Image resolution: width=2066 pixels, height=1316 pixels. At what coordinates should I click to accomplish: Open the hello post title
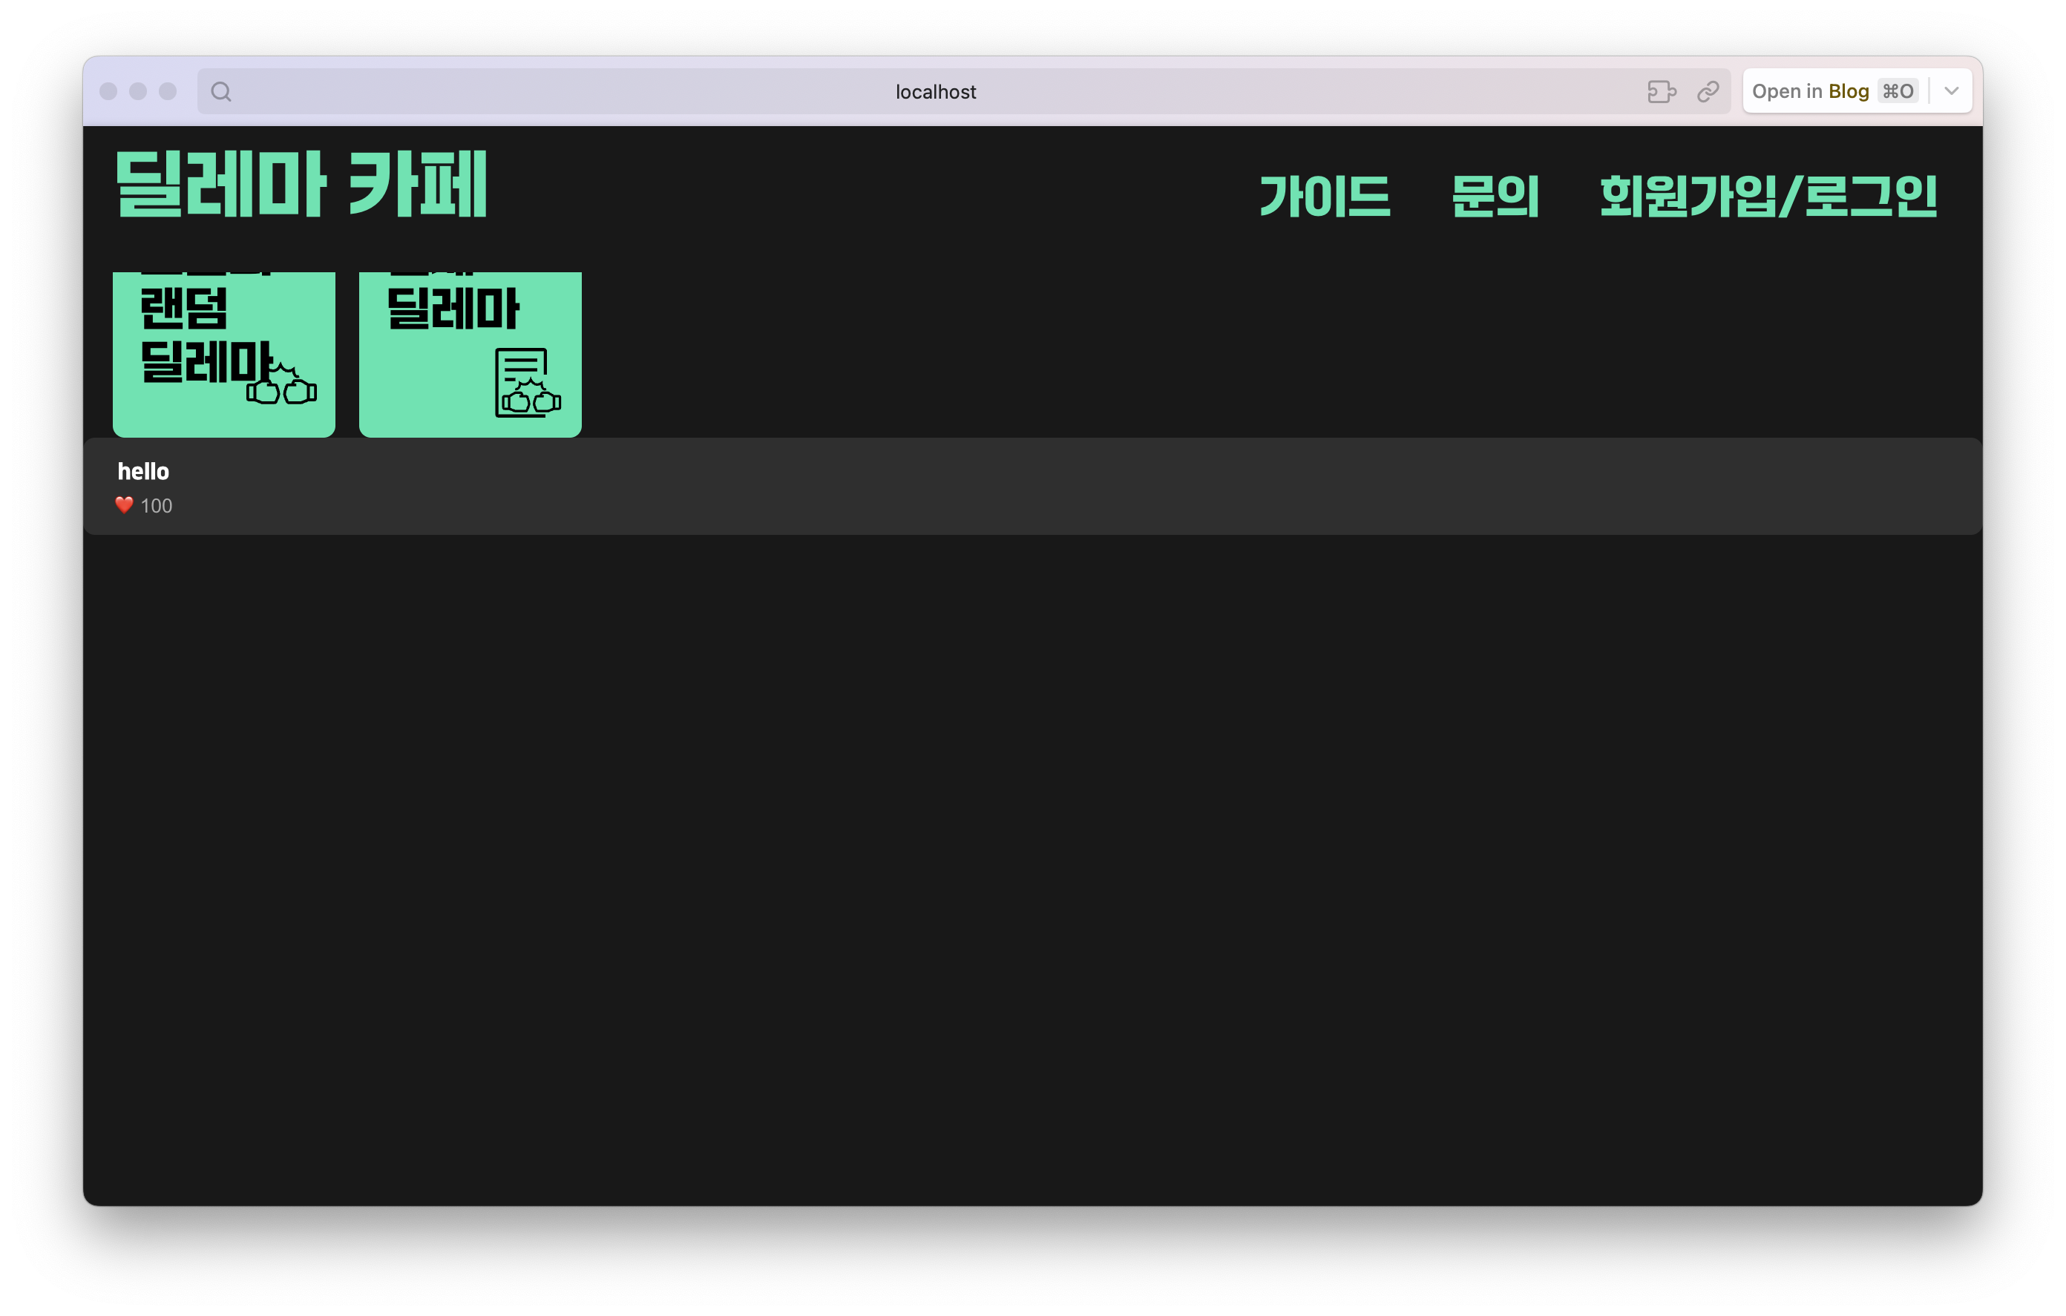(143, 471)
